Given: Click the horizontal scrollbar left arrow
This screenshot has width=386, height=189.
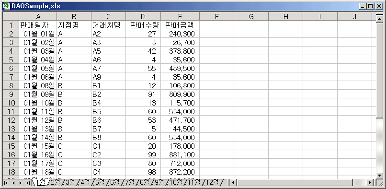Looking at the screenshot, I should click(233, 183).
